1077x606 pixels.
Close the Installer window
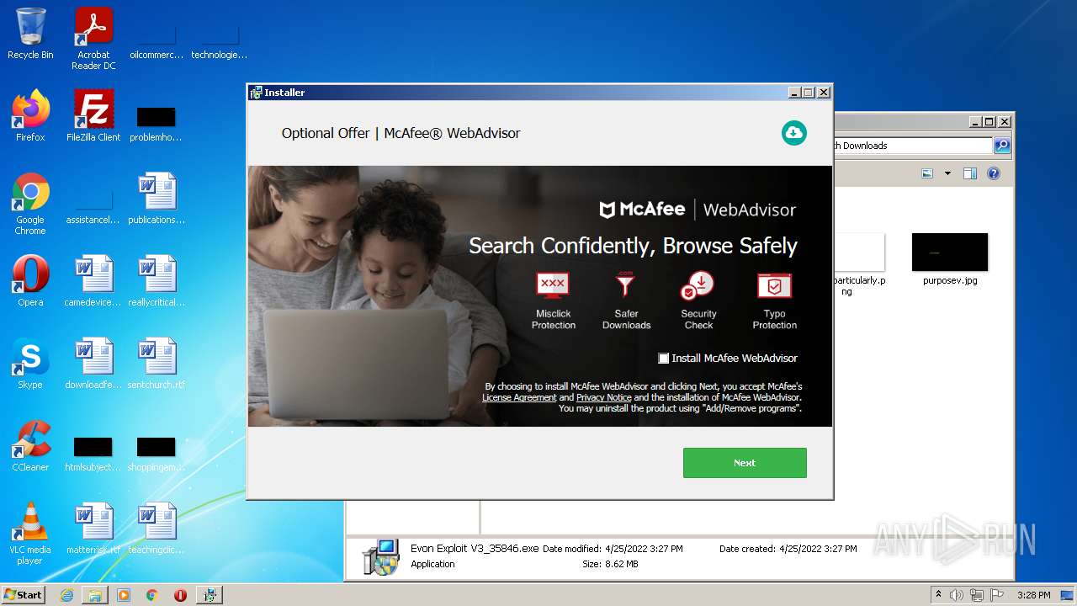[x=824, y=93]
